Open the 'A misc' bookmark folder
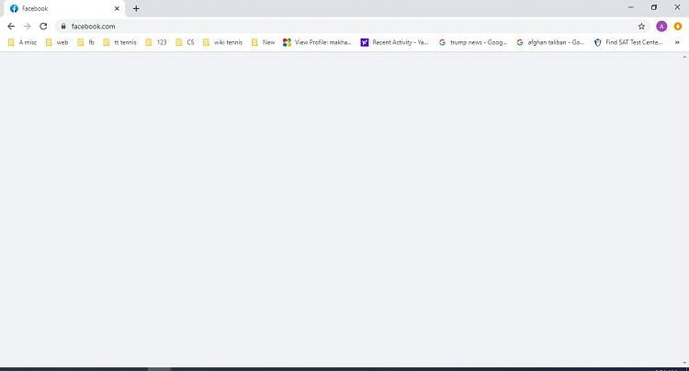The image size is (689, 371). point(22,42)
